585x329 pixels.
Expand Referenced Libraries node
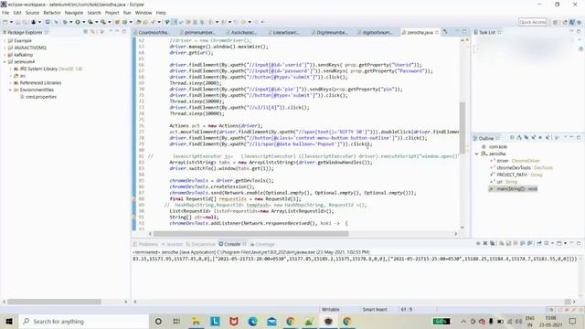tap(10, 83)
